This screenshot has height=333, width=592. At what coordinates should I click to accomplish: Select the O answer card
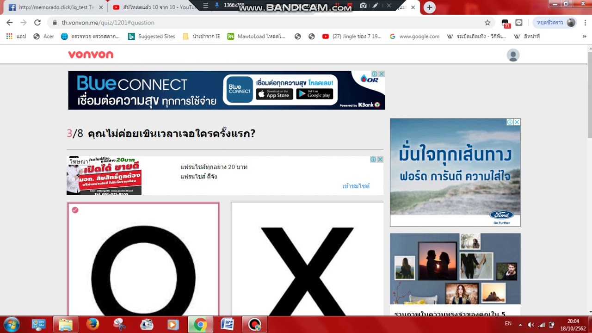[143, 259]
